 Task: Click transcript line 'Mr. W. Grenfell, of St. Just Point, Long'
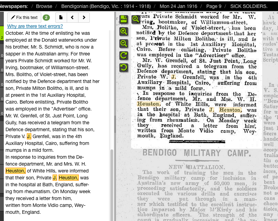(47, 116)
